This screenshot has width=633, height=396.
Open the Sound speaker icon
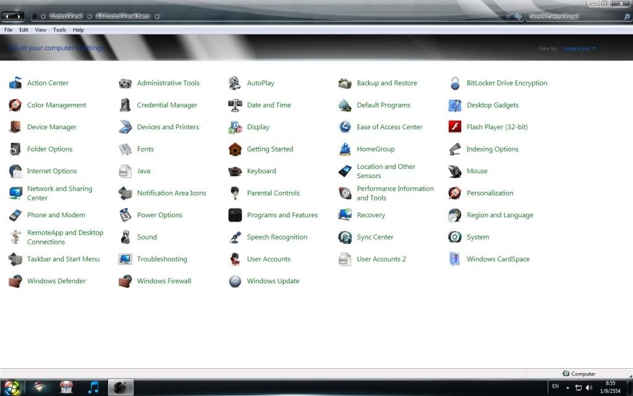pyautogui.click(x=125, y=237)
